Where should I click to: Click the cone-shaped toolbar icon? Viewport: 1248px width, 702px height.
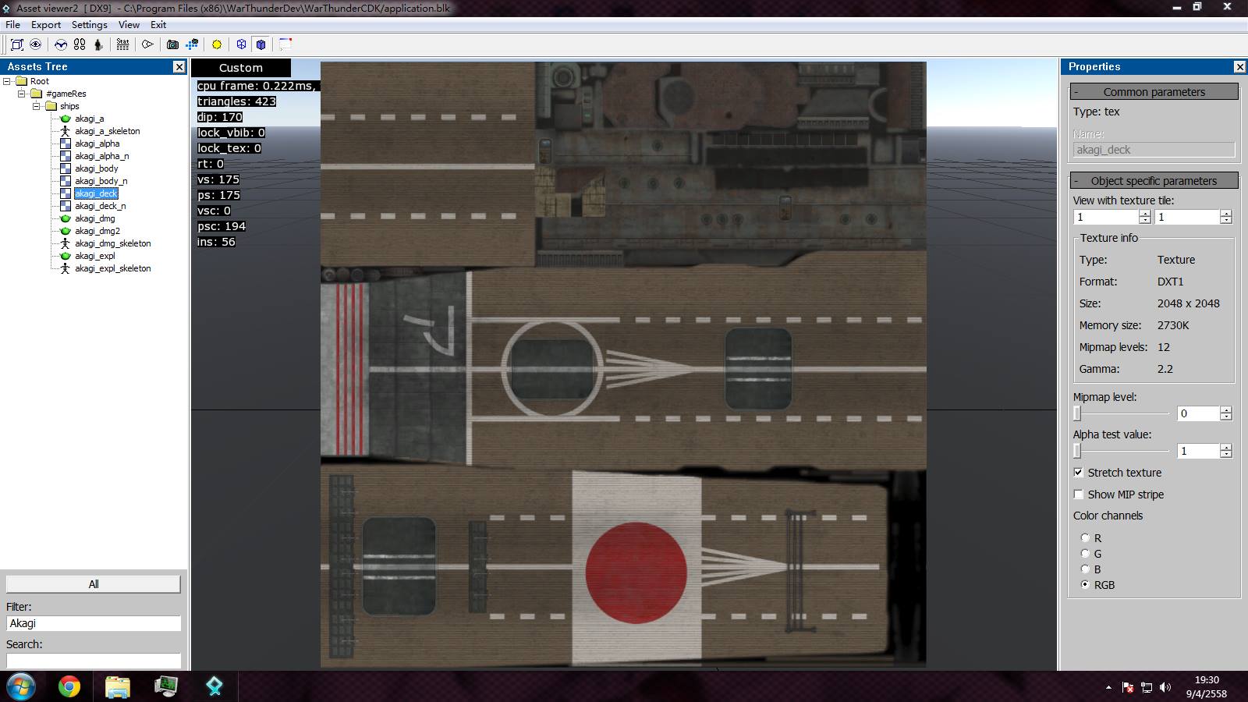click(x=147, y=44)
